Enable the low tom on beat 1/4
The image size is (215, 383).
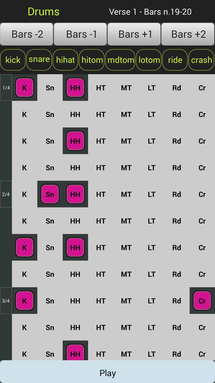point(151,88)
